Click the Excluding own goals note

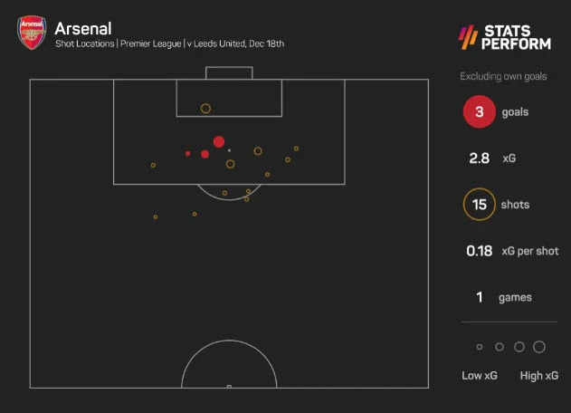tap(503, 77)
